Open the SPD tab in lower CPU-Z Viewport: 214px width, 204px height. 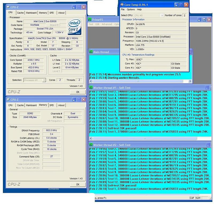click(52, 105)
